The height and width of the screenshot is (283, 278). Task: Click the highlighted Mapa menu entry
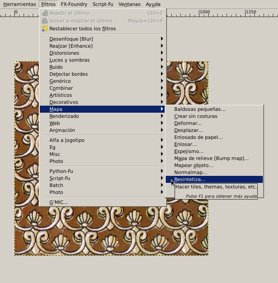tap(102, 109)
